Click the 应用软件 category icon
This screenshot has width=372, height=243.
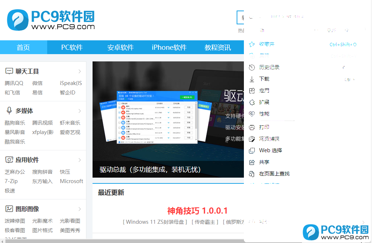(x=9, y=159)
